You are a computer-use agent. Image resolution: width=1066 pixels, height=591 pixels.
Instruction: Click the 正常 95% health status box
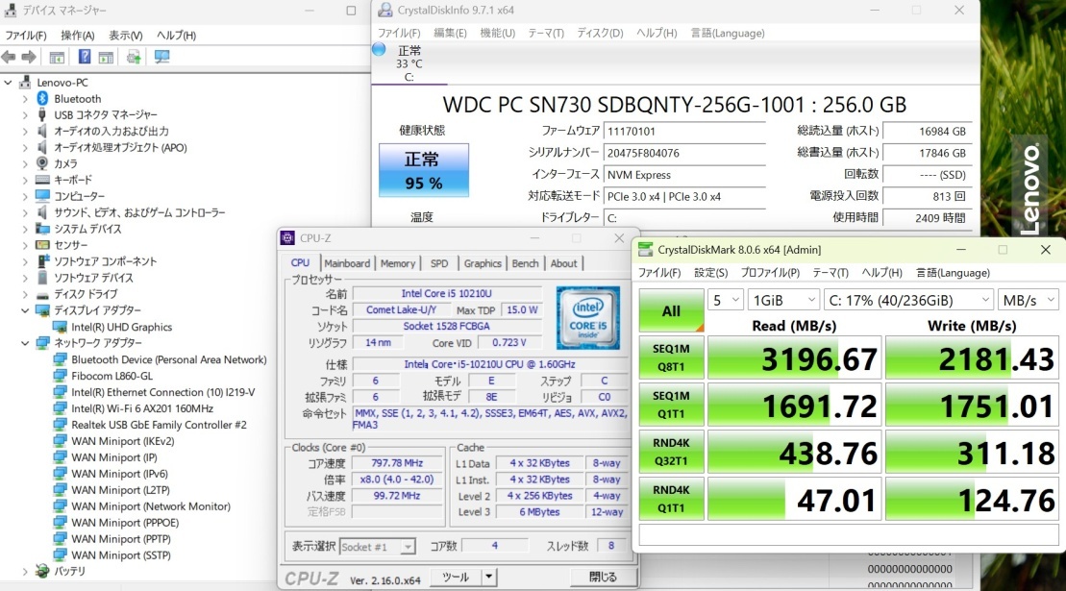tap(423, 170)
